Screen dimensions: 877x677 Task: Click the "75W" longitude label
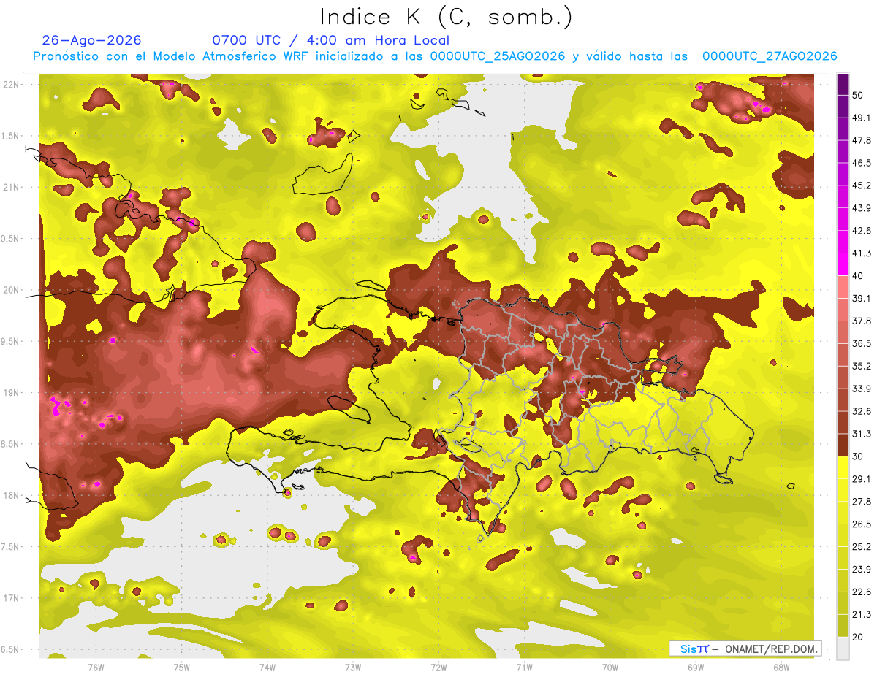click(181, 667)
